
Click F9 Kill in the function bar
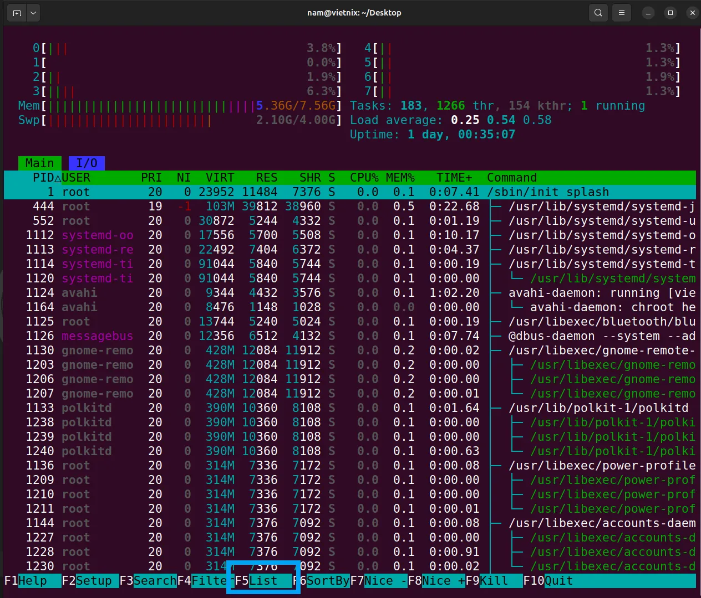(x=494, y=581)
